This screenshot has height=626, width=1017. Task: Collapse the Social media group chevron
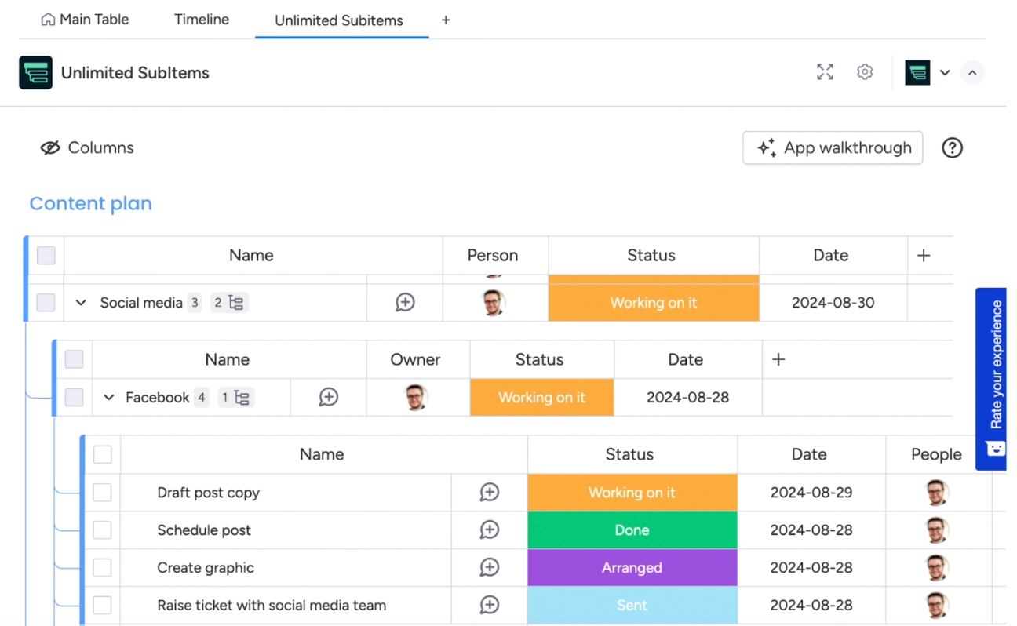click(x=81, y=302)
